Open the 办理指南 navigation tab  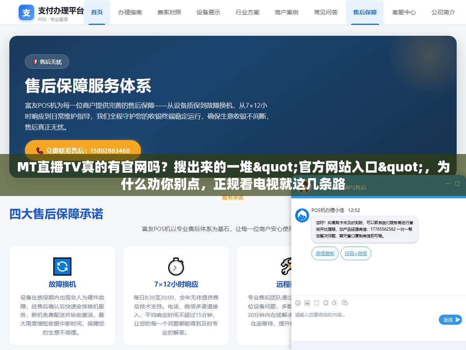point(130,12)
